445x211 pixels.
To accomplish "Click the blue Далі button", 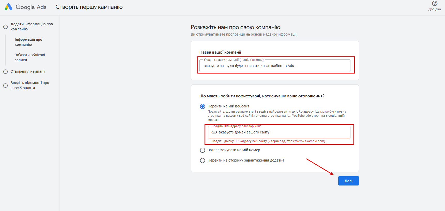I will tap(348, 181).
